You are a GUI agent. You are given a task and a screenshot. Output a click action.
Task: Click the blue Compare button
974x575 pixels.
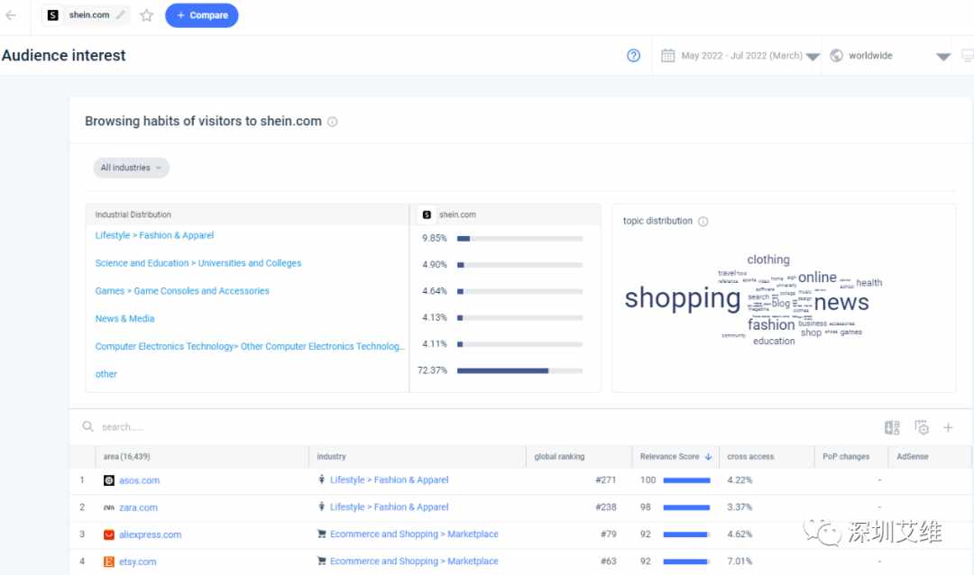point(201,15)
